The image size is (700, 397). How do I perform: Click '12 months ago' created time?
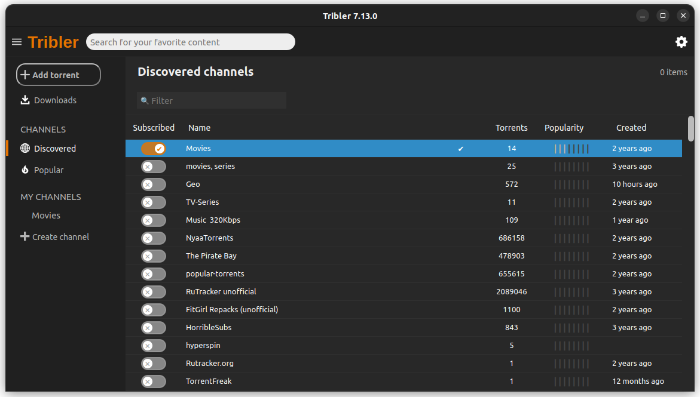coord(638,381)
